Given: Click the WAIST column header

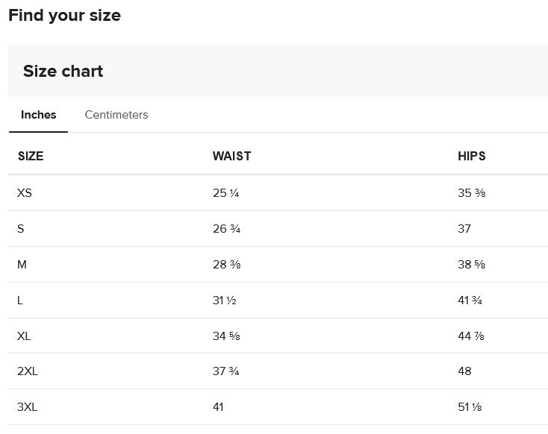Looking at the screenshot, I should (231, 156).
